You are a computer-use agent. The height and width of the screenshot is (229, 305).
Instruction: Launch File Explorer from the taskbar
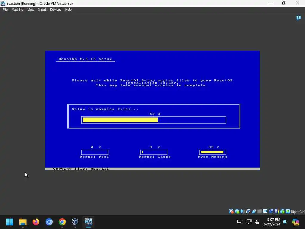click(x=23, y=222)
